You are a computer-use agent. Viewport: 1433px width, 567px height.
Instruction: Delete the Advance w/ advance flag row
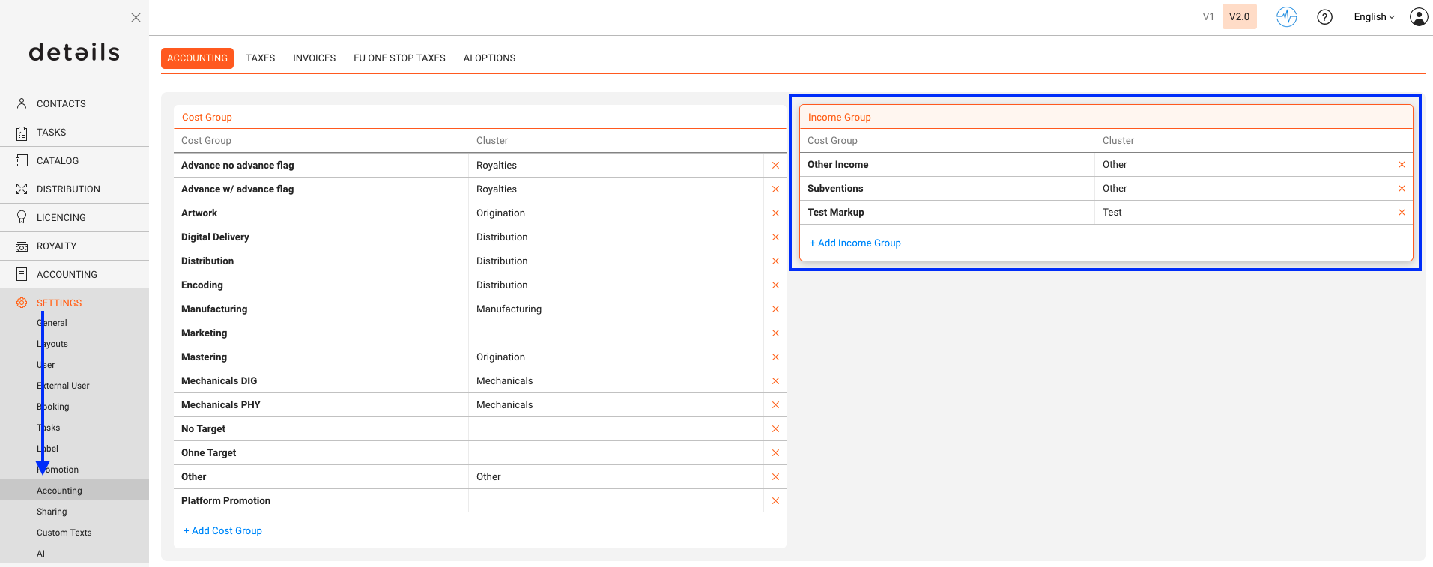point(775,189)
